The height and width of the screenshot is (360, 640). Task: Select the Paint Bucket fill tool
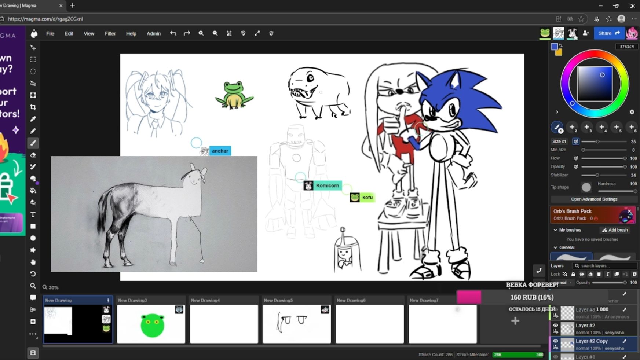[x=33, y=190]
